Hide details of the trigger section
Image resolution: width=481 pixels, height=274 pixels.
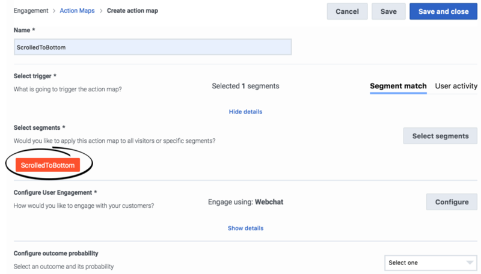(245, 112)
